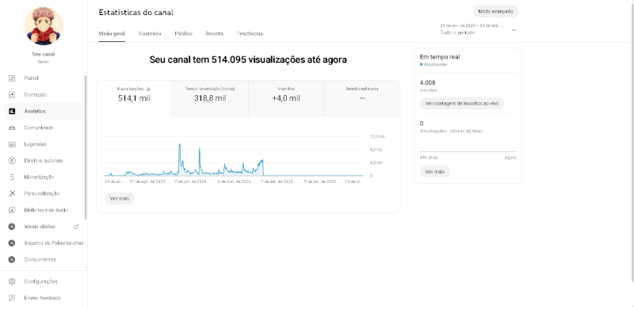Open the Todo o período selector
The height and width of the screenshot is (309, 634).
tap(479, 29)
